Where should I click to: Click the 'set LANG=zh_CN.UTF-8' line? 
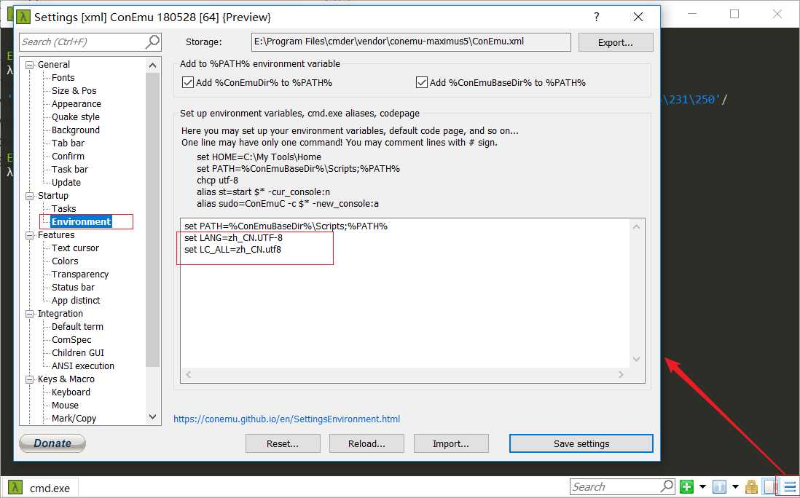coord(233,238)
